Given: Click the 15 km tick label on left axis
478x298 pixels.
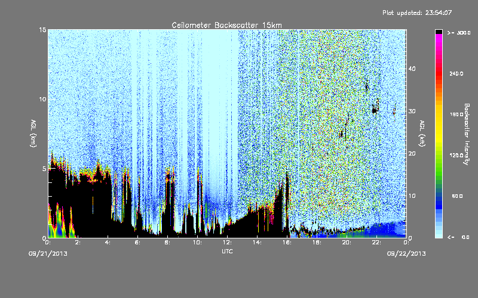Looking at the screenshot, I should click(x=42, y=30).
